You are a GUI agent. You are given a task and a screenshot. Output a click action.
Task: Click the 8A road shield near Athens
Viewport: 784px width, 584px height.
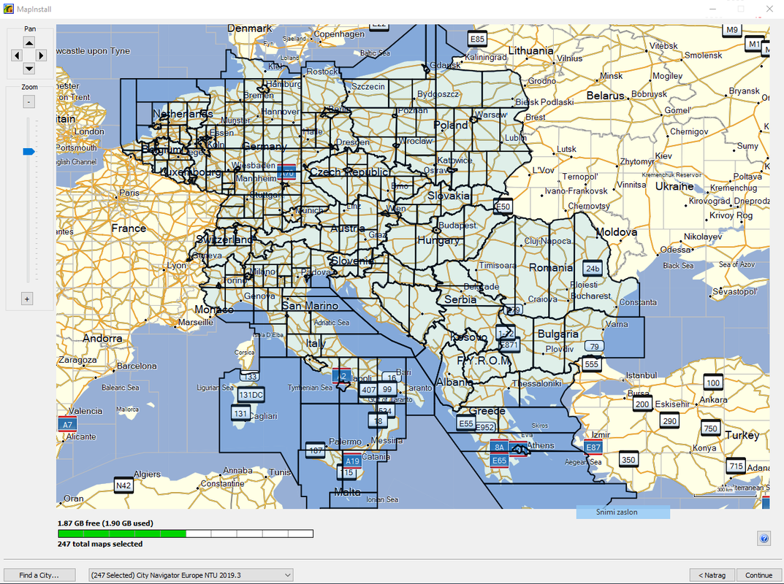tap(499, 447)
